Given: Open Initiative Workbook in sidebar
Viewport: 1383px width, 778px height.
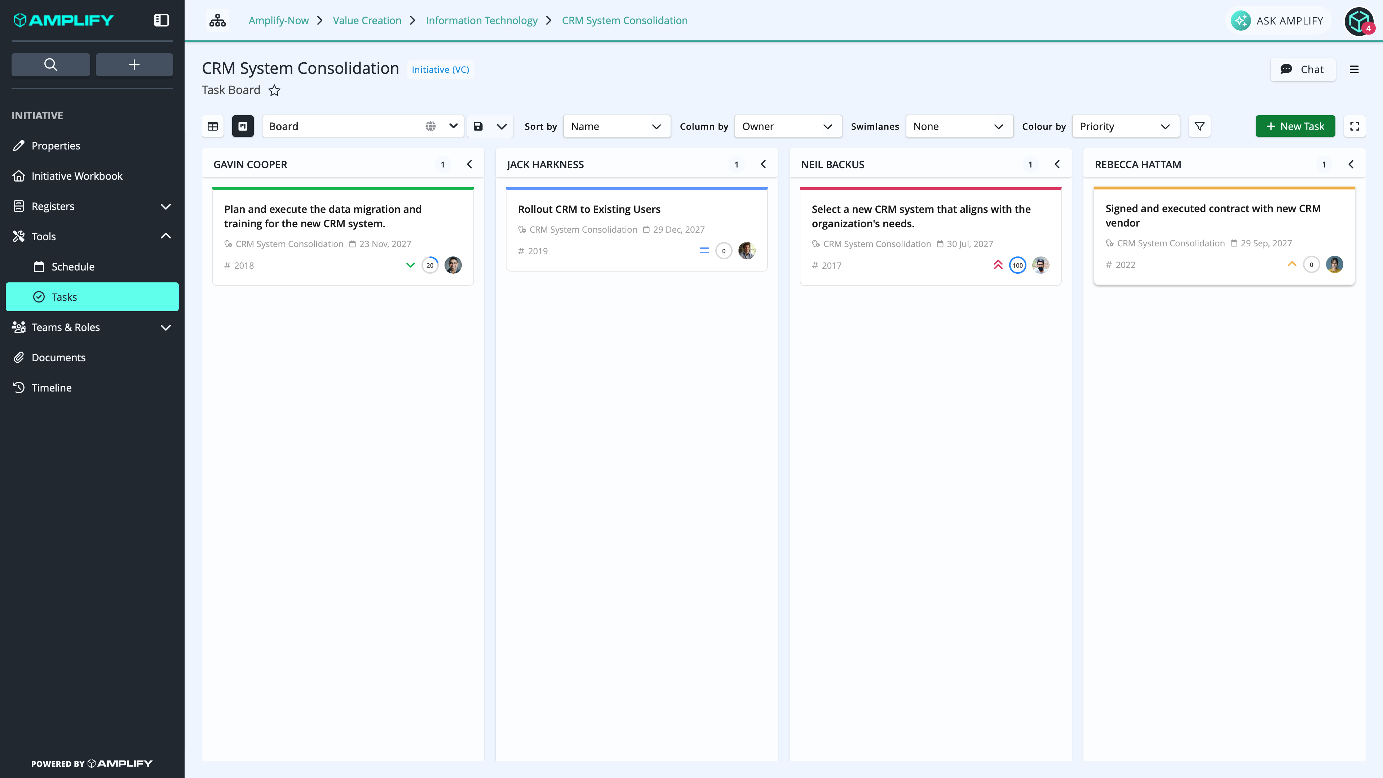Looking at the screenshot, I should point(92,176).
